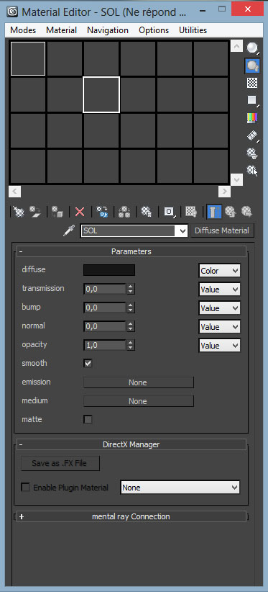Image resolution: width=268 pixels, height=592 pixels.
Task: Select the thick white-bordered sample slot
Action: [x=101, y=94]
